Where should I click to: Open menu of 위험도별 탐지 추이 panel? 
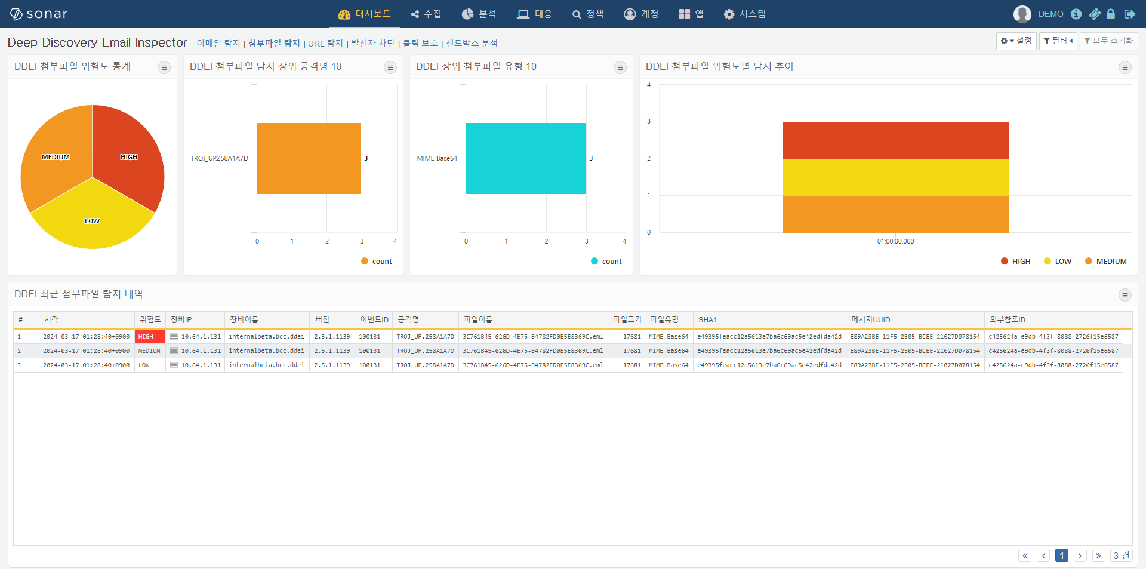(1125, 67)
